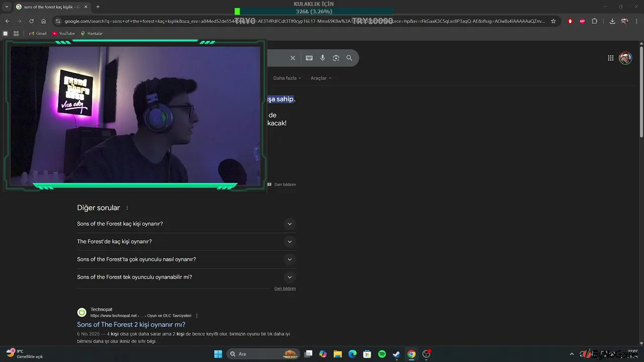Open File Explorer from the taskbar
This screenshot has width=644, height=362.
338,354
